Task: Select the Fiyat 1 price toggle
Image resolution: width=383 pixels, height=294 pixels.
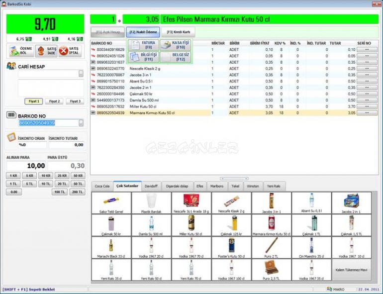Action: (x=34, y=101)
